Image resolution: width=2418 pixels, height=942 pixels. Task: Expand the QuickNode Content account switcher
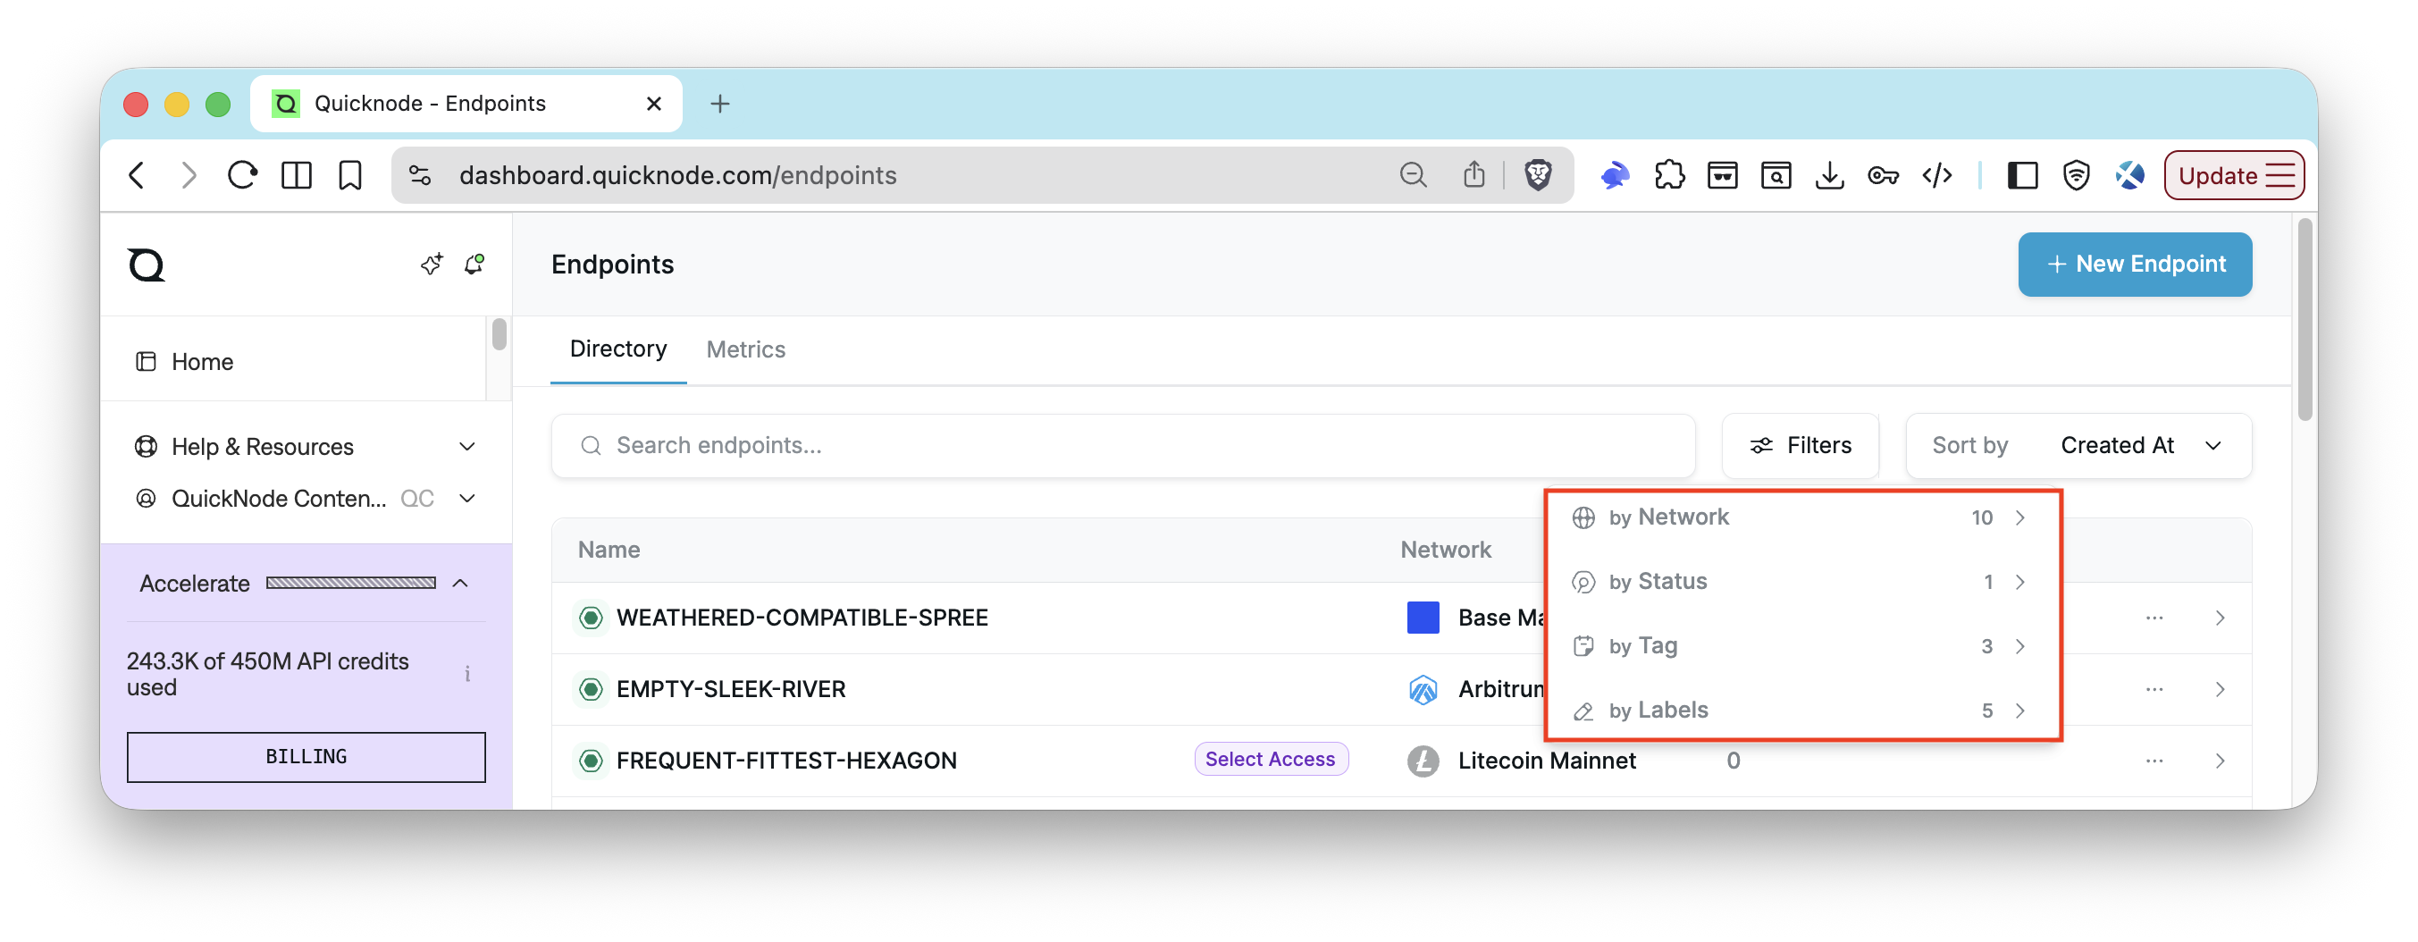(467, 498)
